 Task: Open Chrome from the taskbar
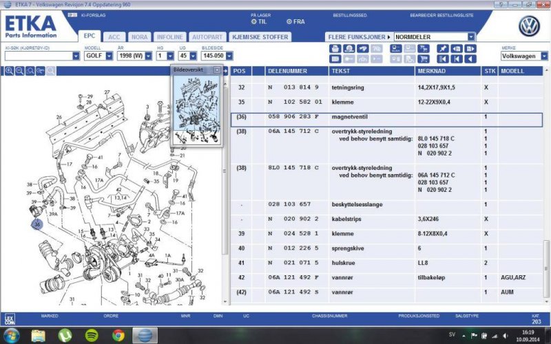click(118, 335)
